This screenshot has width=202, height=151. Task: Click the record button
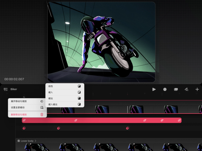tap(165, 89)
